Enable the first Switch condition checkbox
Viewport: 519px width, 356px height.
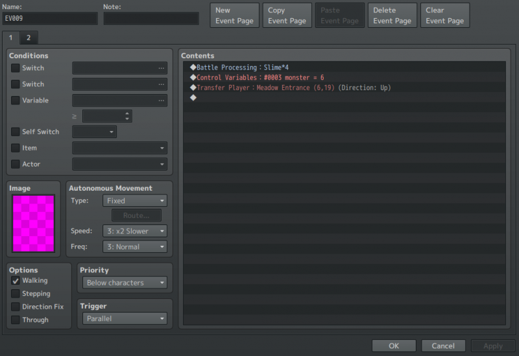(15, 68)
